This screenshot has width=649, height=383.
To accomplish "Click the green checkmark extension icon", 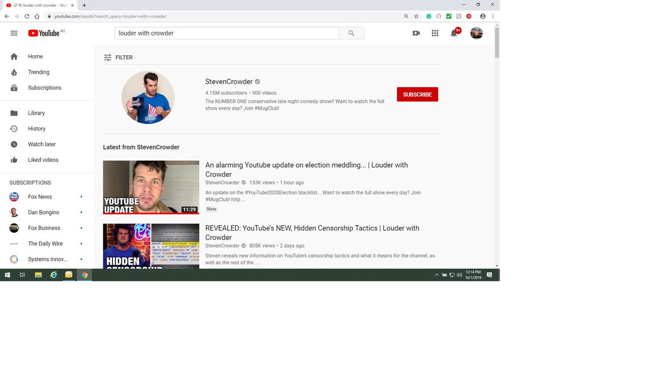I will (449, 16).
